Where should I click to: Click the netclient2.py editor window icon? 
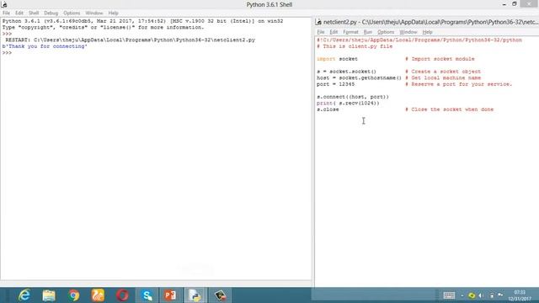point(318,22)
